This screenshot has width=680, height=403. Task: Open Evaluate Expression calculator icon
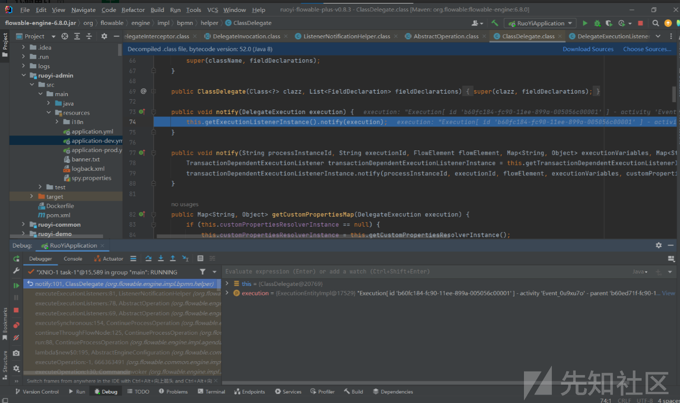(200, 259)
